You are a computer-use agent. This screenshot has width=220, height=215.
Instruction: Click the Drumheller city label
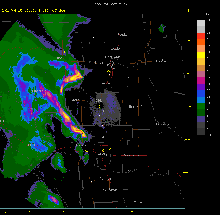[x=163, y=124]
